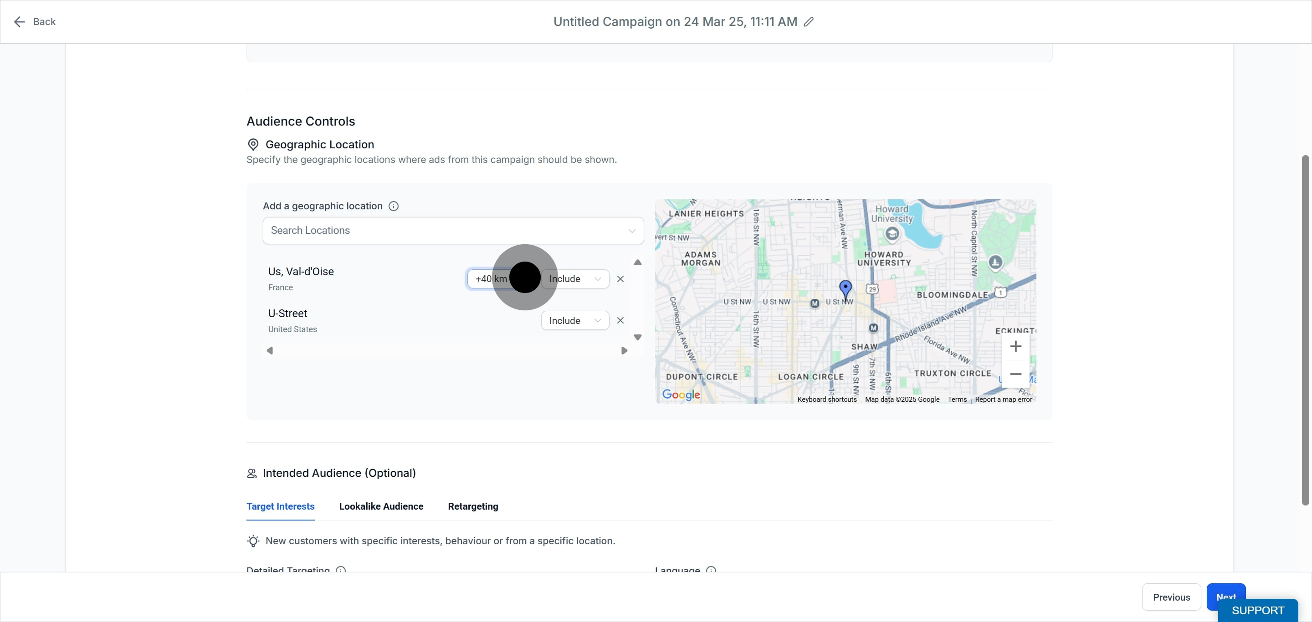
Task: Click Howard University map marker icon
Action: coord(892,233)
